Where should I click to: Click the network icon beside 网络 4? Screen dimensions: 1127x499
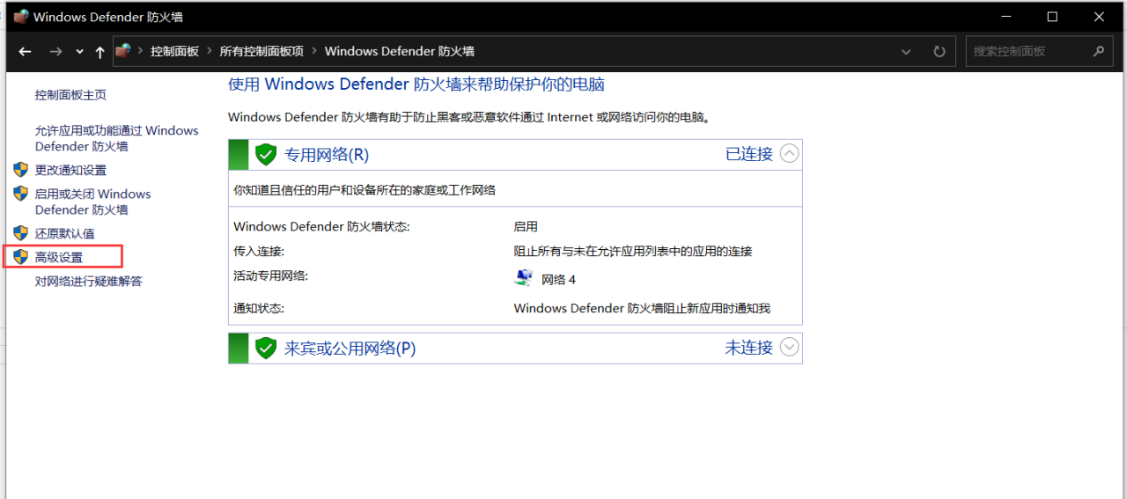(524, 278)
